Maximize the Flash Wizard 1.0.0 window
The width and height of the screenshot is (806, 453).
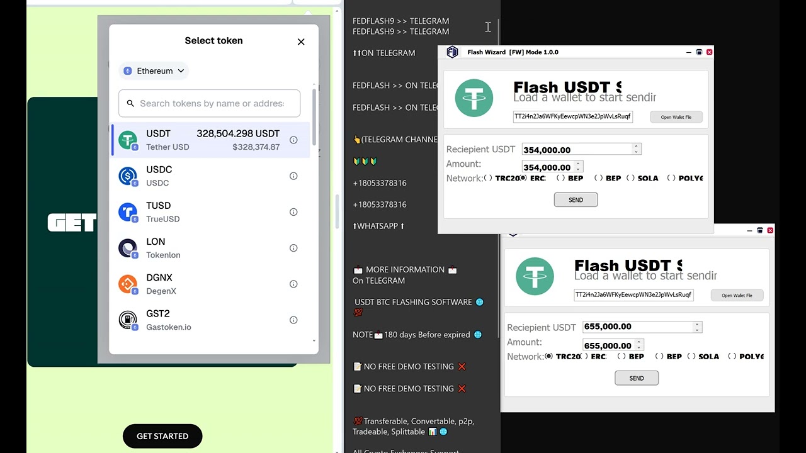tap(699, 52)
